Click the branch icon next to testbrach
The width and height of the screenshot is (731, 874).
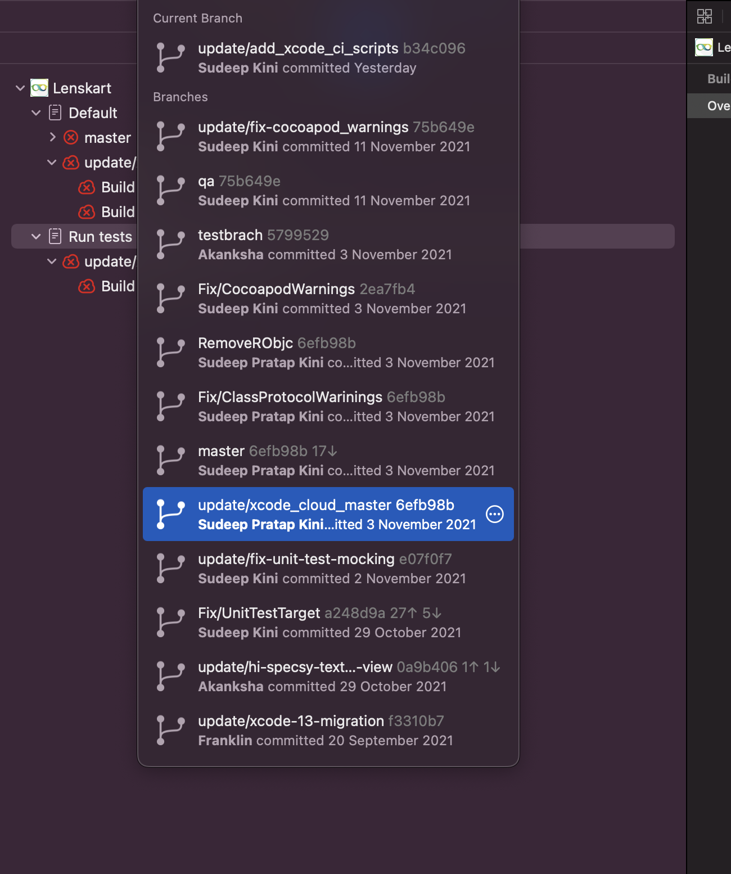pyautogui.click(x=170, y=245)
